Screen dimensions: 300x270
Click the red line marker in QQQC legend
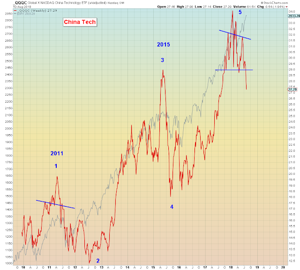point(15,11)
